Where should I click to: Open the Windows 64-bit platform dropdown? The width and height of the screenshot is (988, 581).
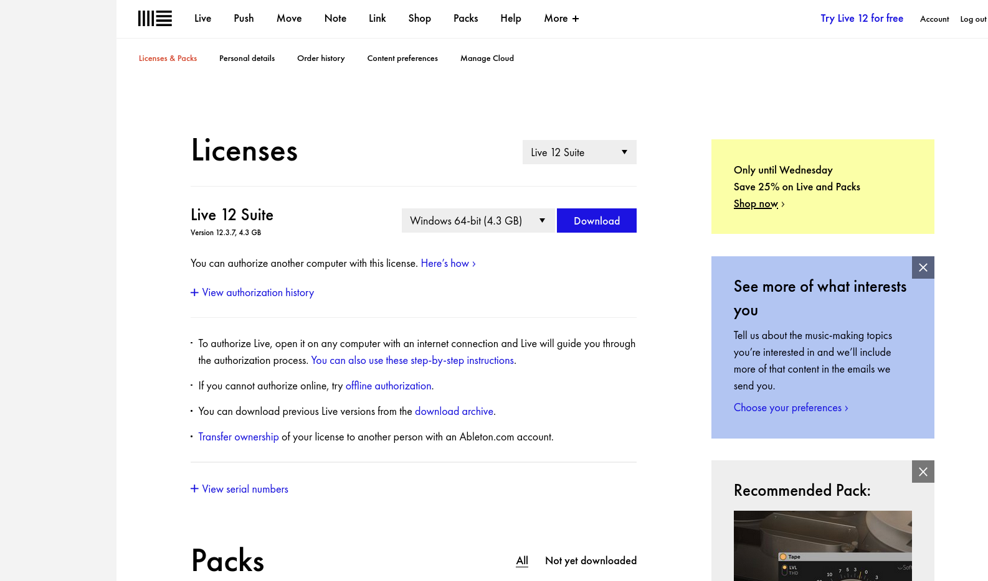(x=477, y=221)
